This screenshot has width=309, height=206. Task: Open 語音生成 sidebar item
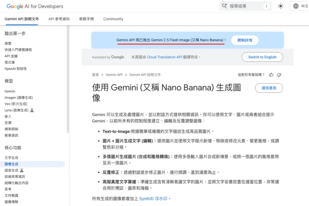pyautogui.click(x=11, y=170)
